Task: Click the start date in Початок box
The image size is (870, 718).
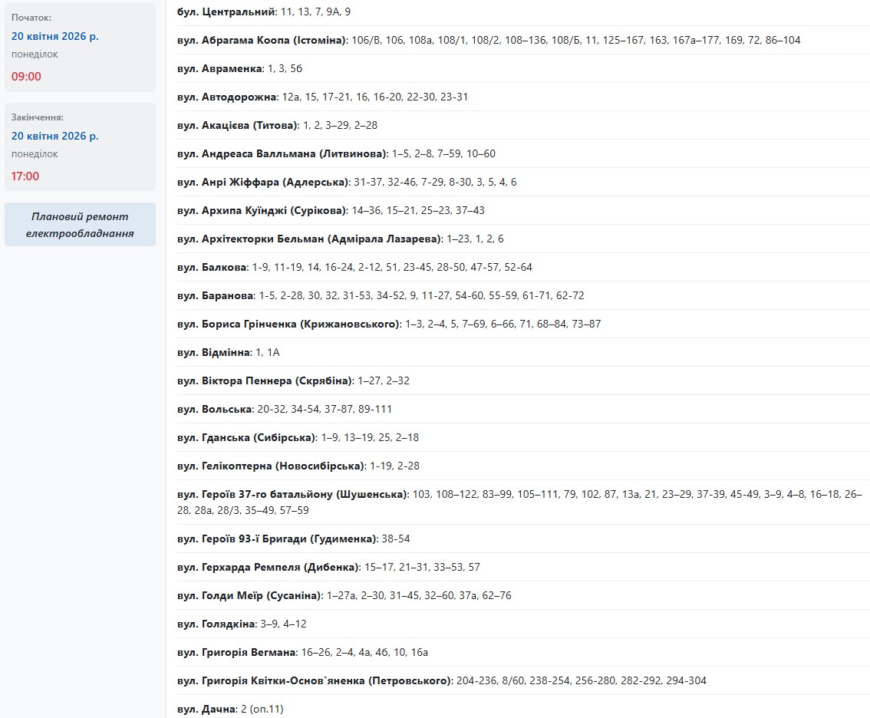Action: click(54, 36)
